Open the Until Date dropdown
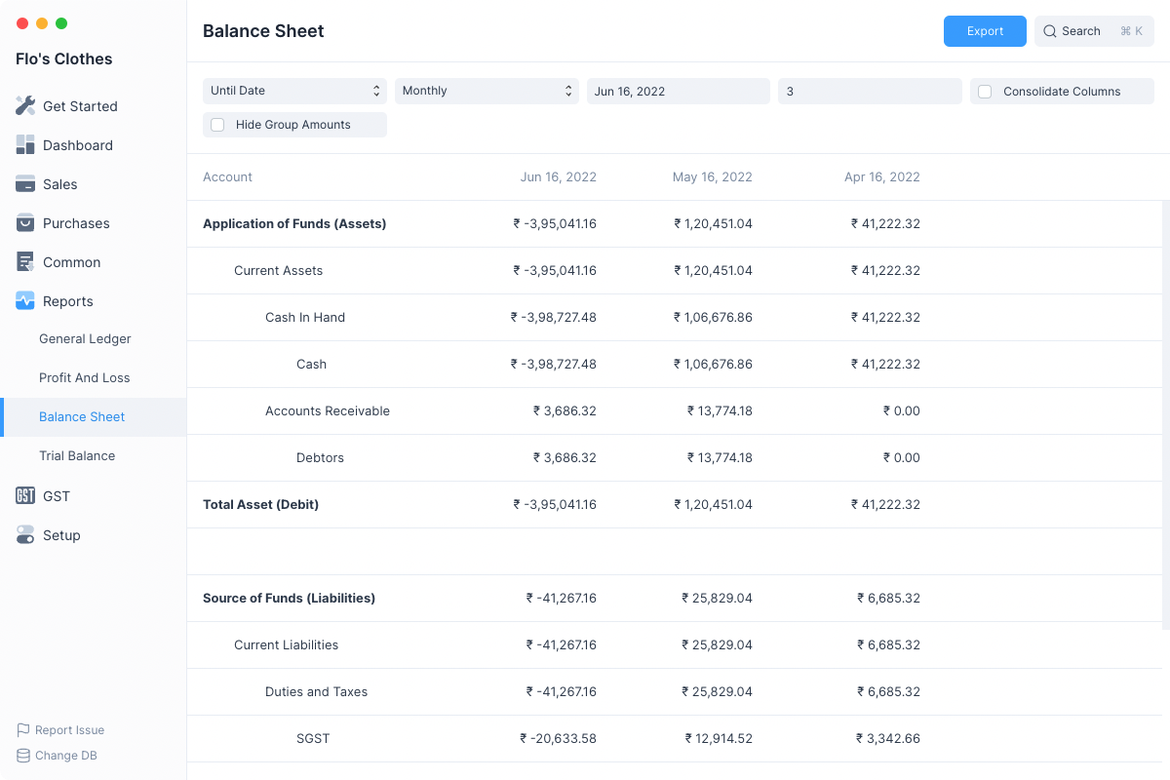Viewport: 1170px width, 780px height. click(294, 91)
